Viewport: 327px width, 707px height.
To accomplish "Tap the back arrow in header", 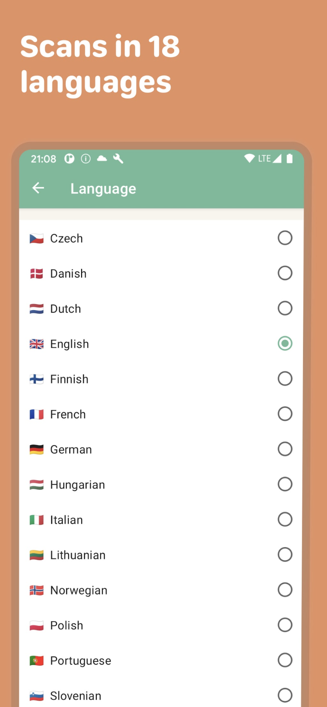I will click(x=38, y=188).
